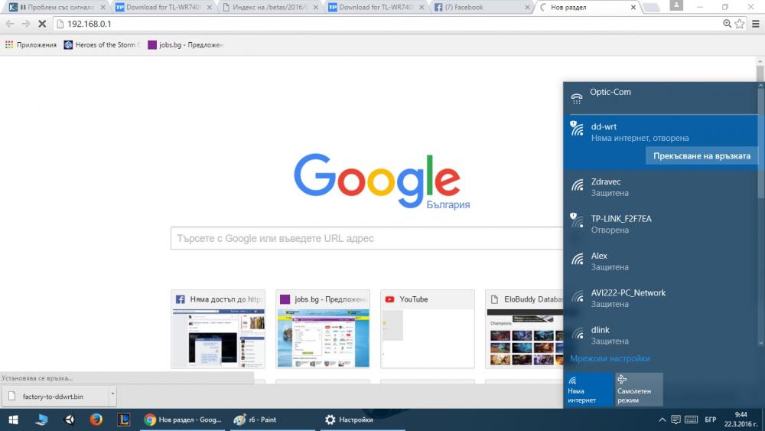Stop loading the page with X button
Image resolution: width=765 pixels, height=431 pixels.
click(x=42, y=24)
